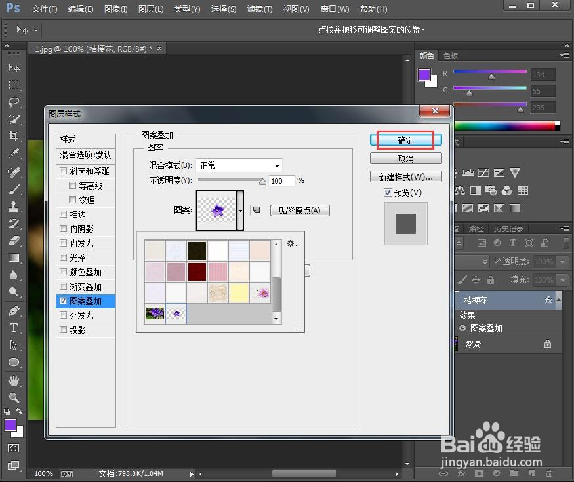Select the Lasso tool
Image resolution: width=574 pixels, height=482 pixels.
point(14,102)
